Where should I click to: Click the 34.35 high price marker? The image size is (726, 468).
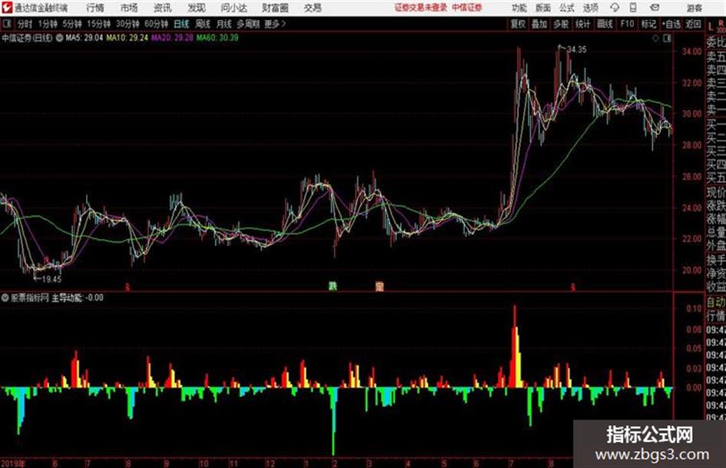[576, 50]
